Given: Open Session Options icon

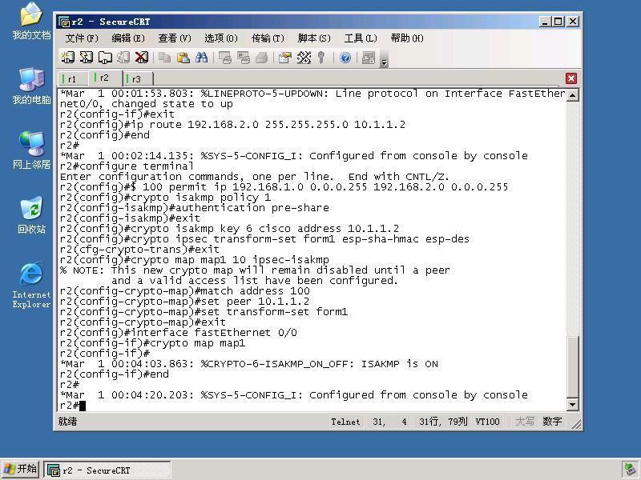Looking at the screenshot, I should click(x=285, y=58).
